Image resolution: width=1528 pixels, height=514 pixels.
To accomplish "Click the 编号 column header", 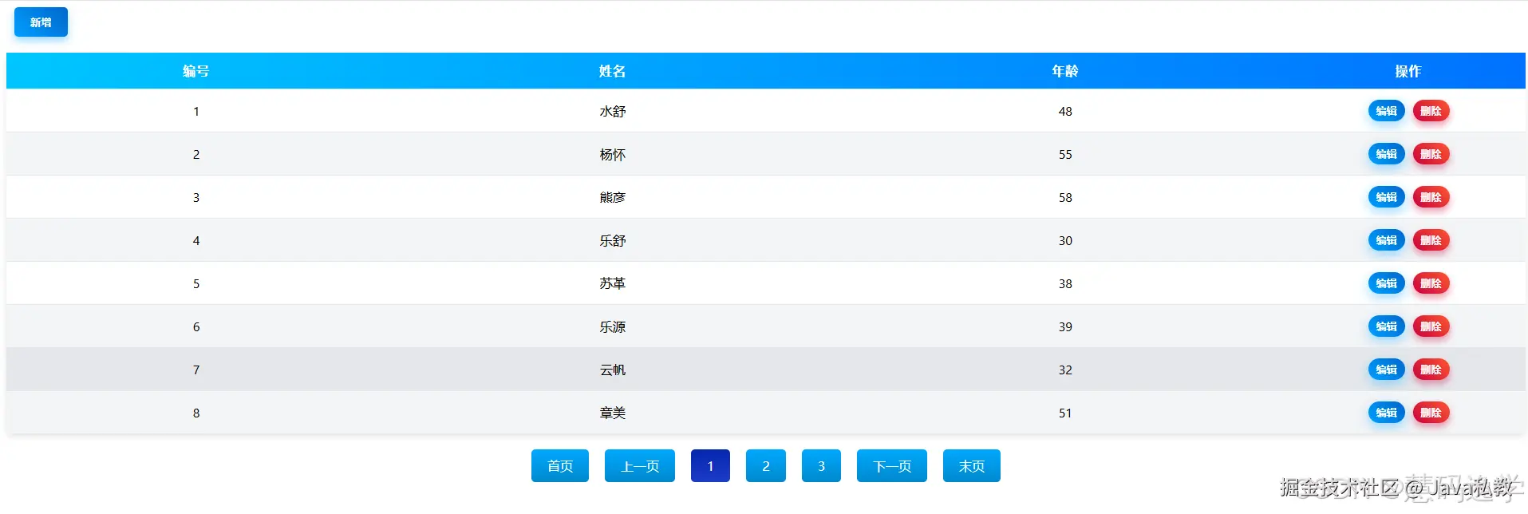I will point(196,71).
